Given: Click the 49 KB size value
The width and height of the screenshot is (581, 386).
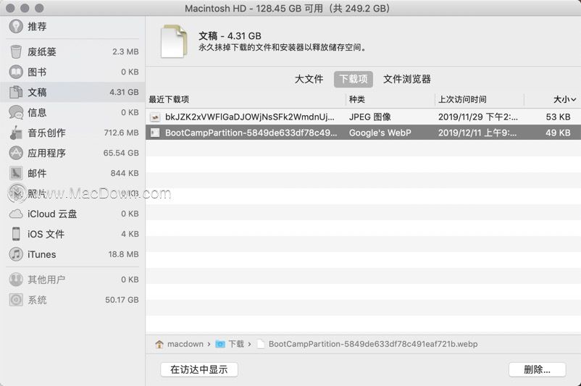Looking at the screenshot, I should pos(558,133).
